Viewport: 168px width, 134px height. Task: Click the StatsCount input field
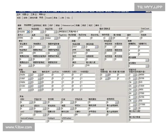(x=146, y=32)
